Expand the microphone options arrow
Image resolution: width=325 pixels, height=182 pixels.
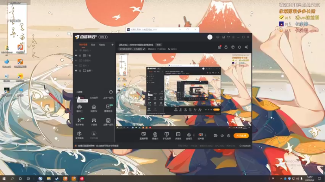point(194,135)
